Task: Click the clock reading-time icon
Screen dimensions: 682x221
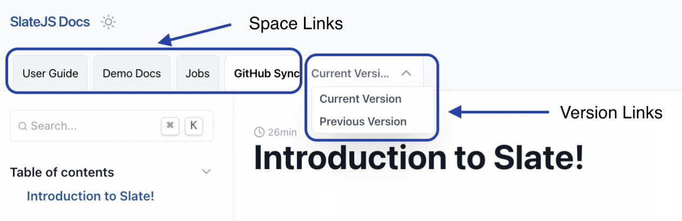Action: tap(259, 132)
